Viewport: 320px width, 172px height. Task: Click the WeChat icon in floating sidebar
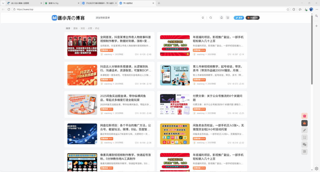pos(304,145)
